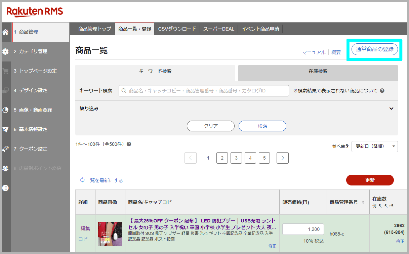Screen dimensions: 409x254
Task: Click the 検索結果で表示されない商品について text
Action: point(335,91)
